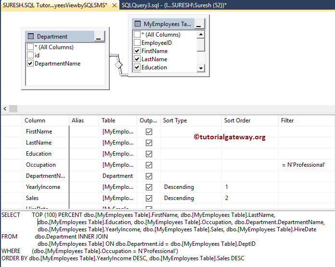
Task: Open empty Sort Type cell for Occupation
Action: click(191, 165)
